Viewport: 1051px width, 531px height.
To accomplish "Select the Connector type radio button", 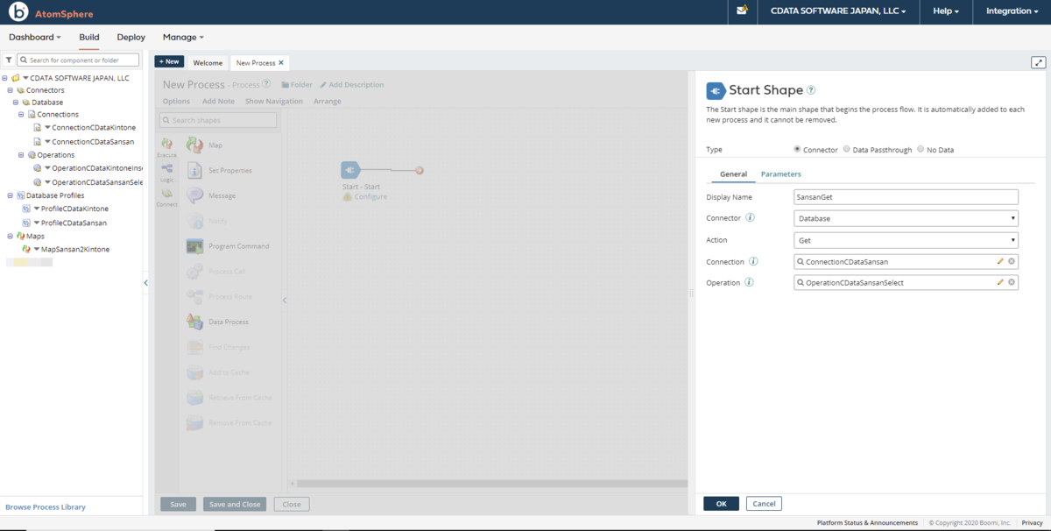I will 797,150.
